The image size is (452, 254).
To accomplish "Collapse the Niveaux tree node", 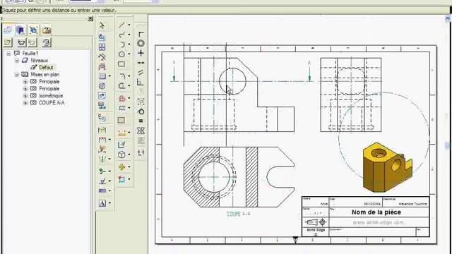I will (x=17, y=61).
